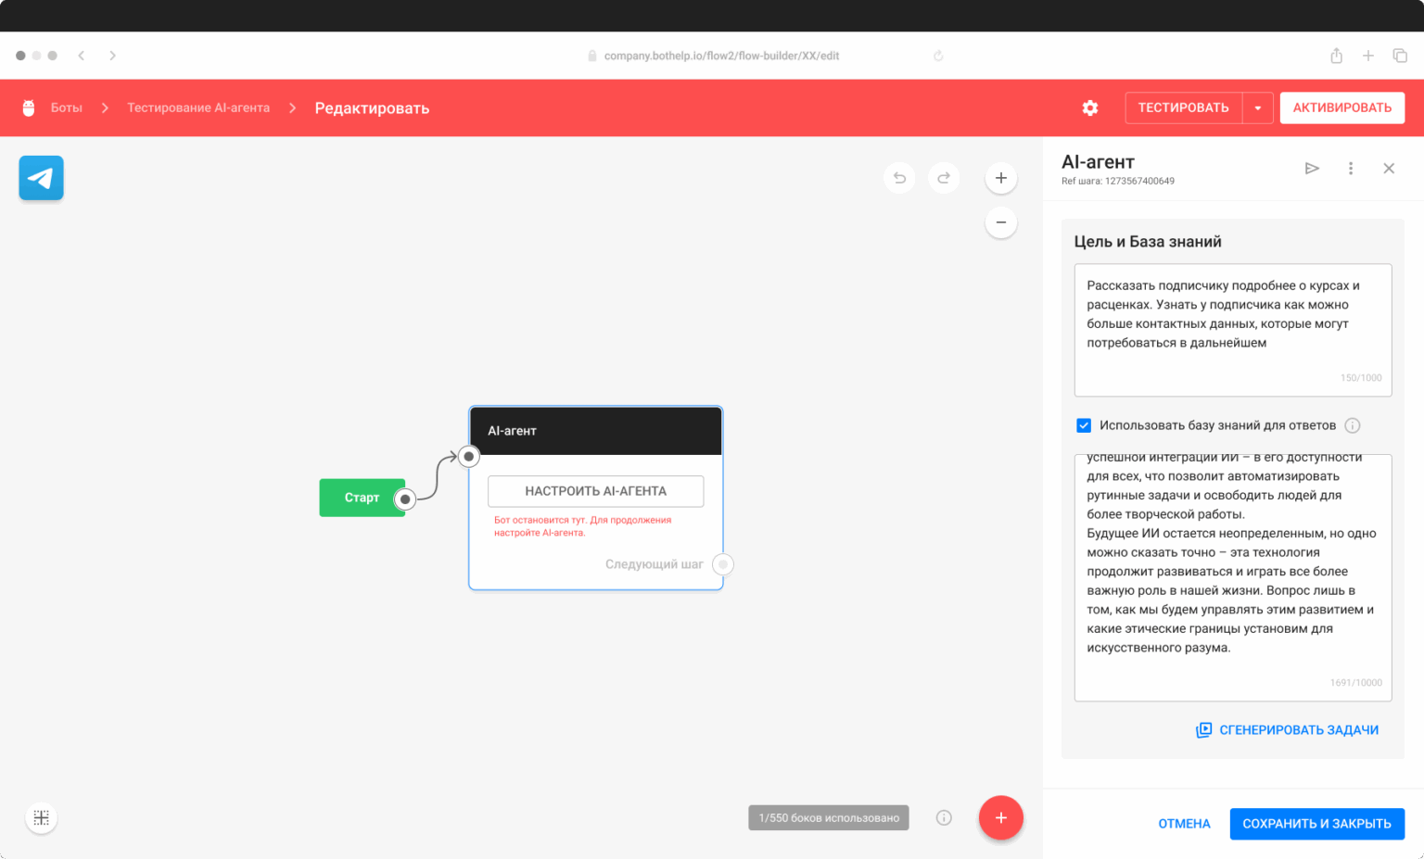Open the info tooltip next to block counter
The image size is (1424, 859).
pos(944,817)
